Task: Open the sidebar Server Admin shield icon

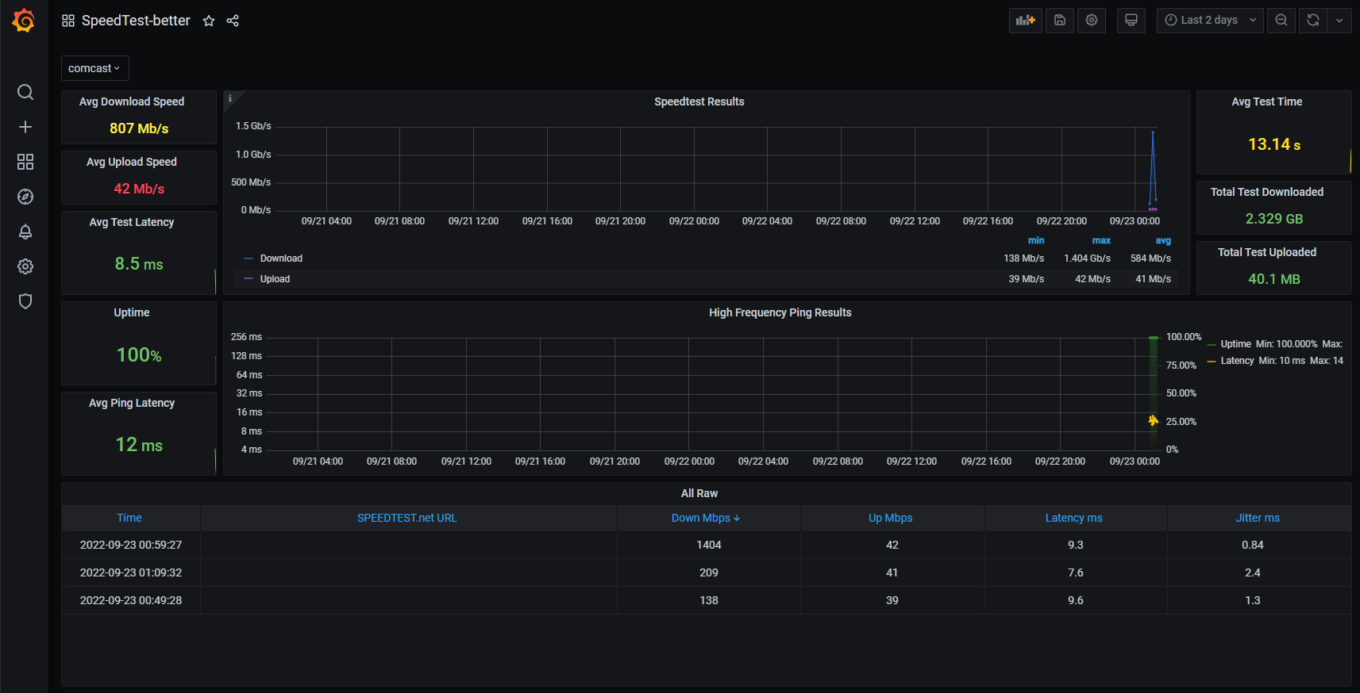Action: (25, 301)
